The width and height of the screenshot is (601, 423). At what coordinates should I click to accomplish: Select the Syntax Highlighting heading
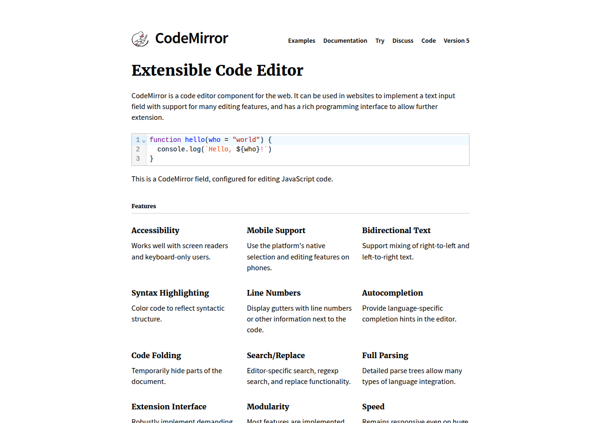(170, 293)
